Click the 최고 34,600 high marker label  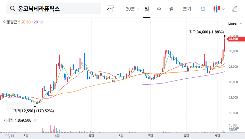point(206,32)
